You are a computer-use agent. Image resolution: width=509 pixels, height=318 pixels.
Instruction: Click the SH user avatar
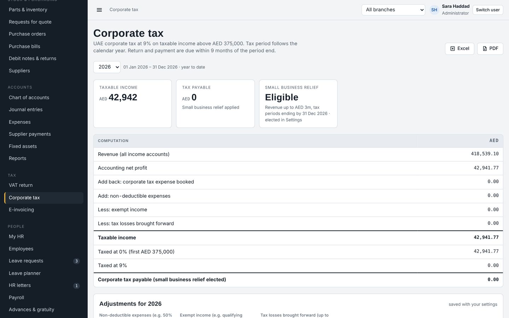[434, 10]
